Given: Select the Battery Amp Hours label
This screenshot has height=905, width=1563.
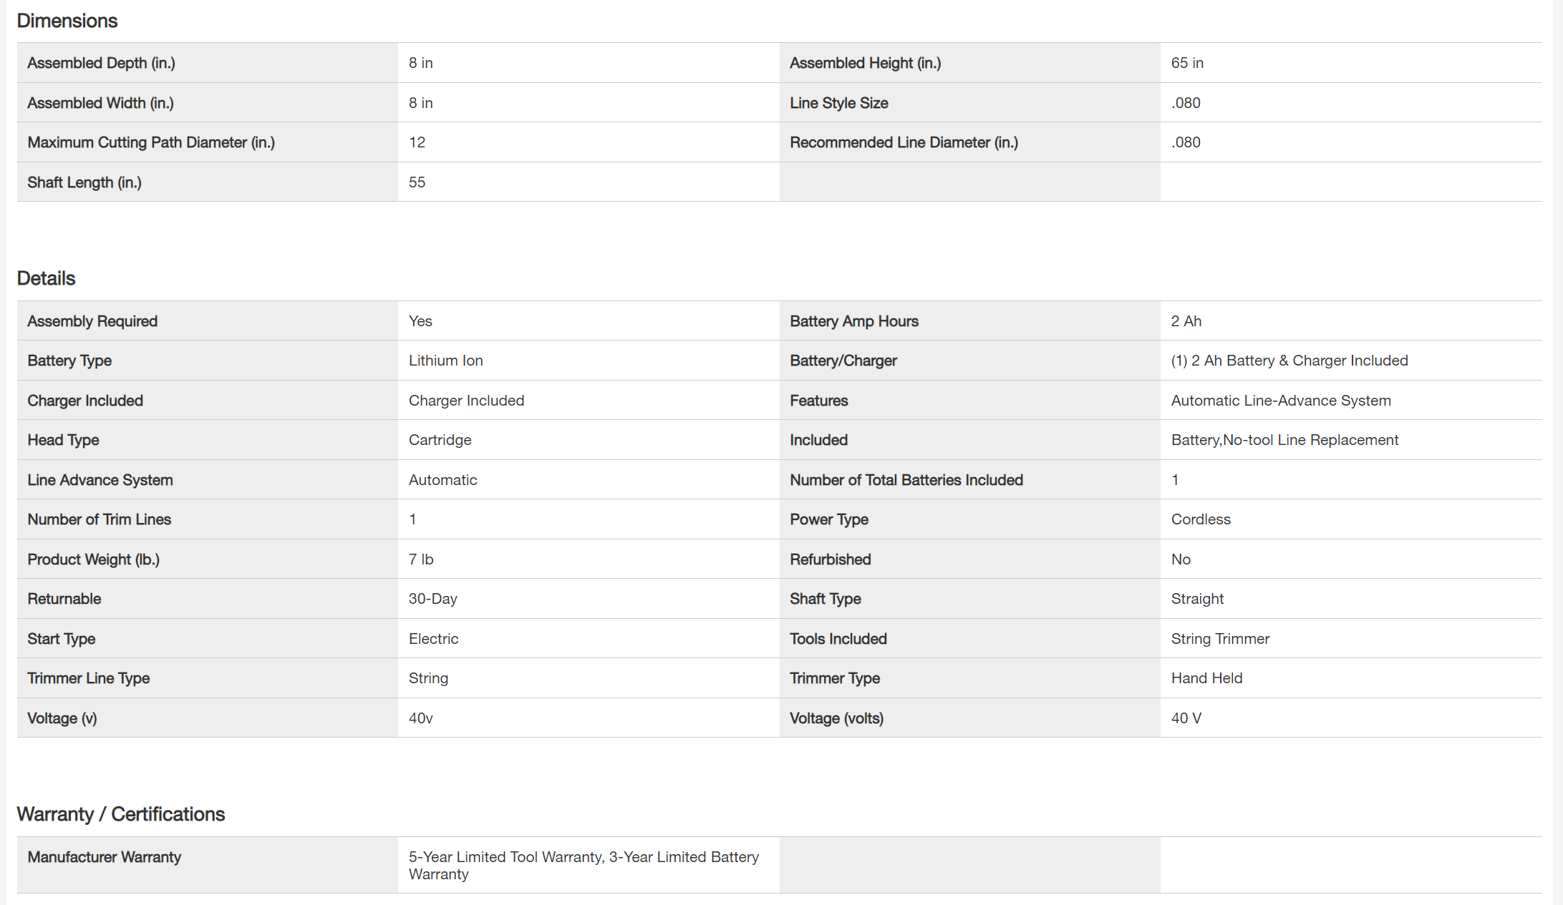Looking at the screenshot, I should 853,321.
